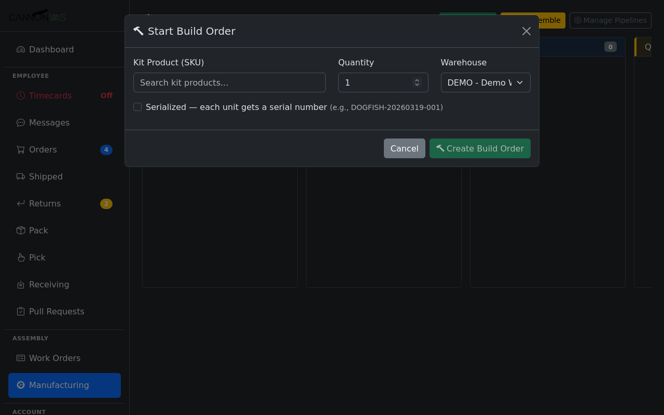Go to Work Orders page
Screen dimensions: 664x415
pos(54,358)
